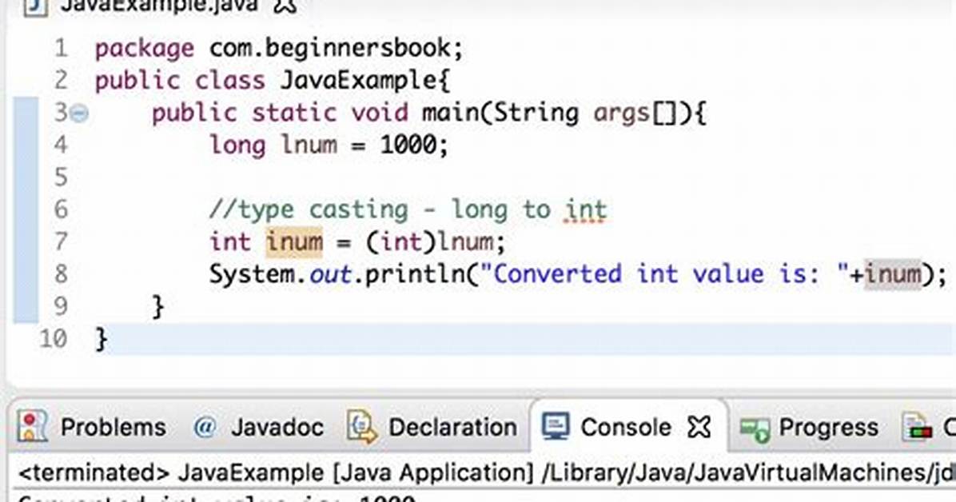Viewport: 956px width, 502px height.
Task: Click the Console monitor icon
Action: 556,426
